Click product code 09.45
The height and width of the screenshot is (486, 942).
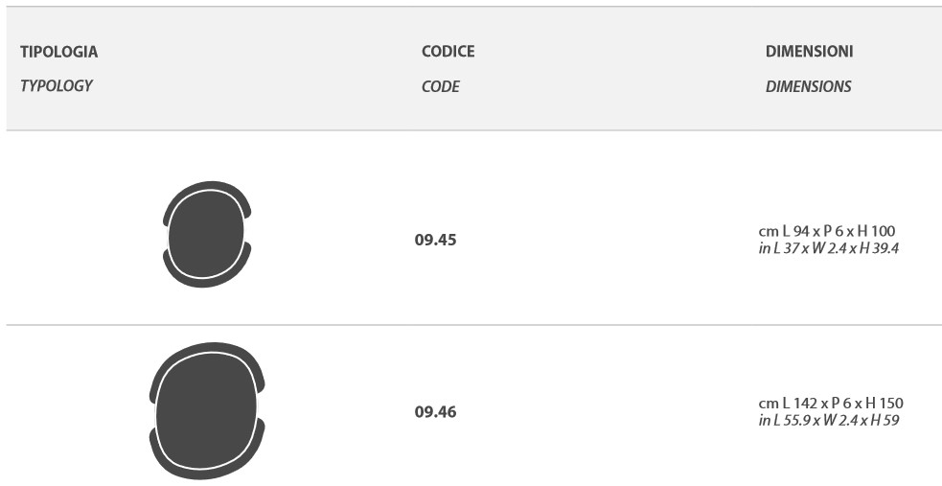435,240
